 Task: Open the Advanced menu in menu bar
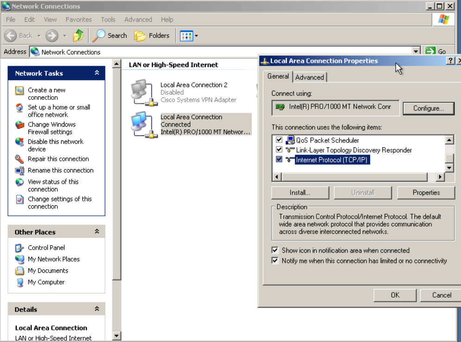point(138,20)
